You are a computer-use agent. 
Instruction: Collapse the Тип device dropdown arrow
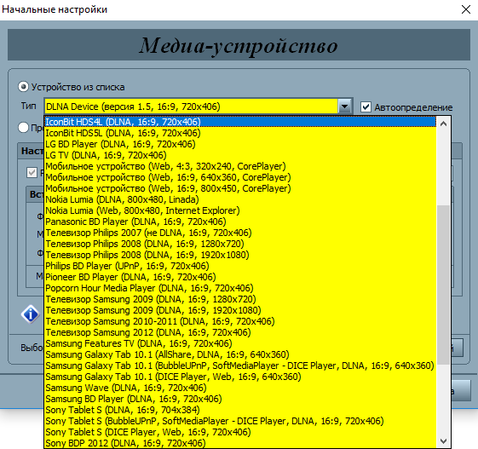coord(345,106)
